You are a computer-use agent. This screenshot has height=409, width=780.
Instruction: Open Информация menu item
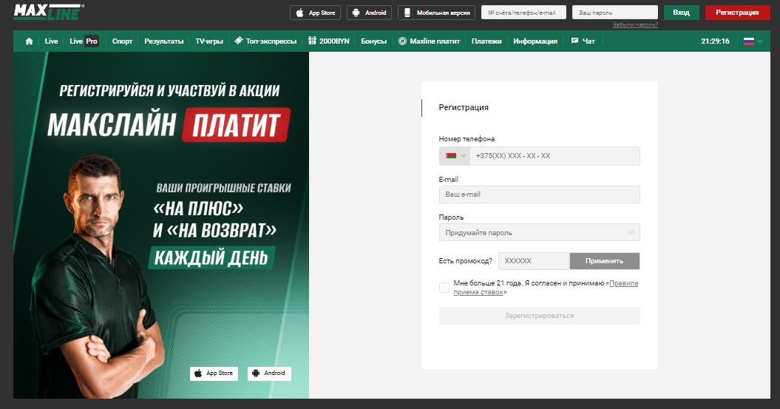[x=535, y=41]
